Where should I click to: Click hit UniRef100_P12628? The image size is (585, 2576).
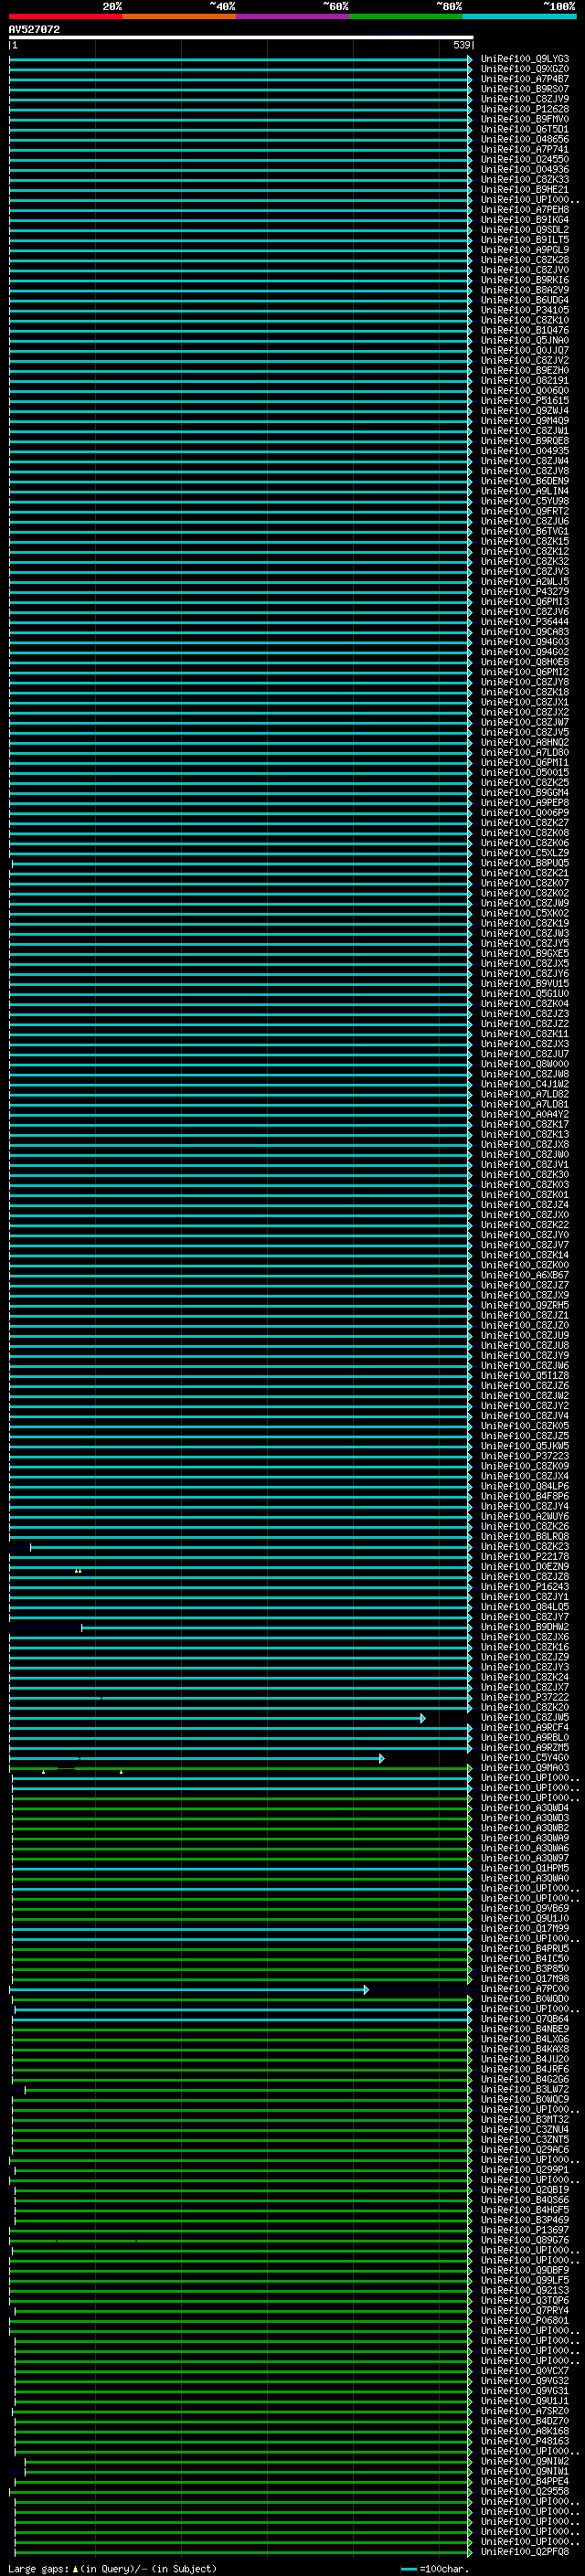click(524, 109)
